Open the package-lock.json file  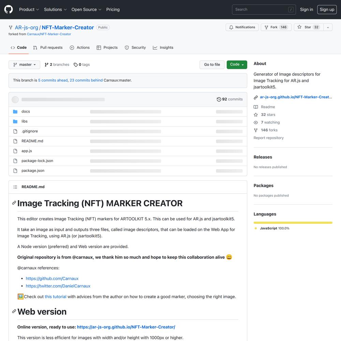[37, 161]
